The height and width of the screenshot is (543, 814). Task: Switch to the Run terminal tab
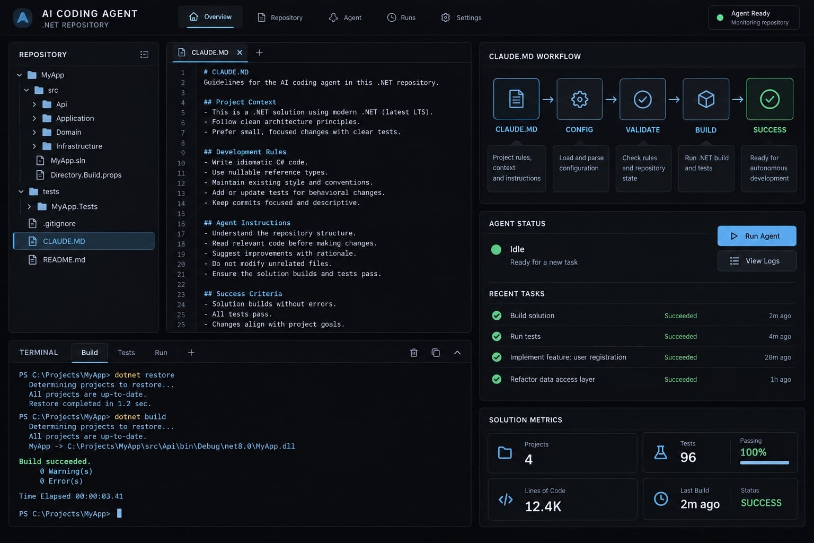161,353
